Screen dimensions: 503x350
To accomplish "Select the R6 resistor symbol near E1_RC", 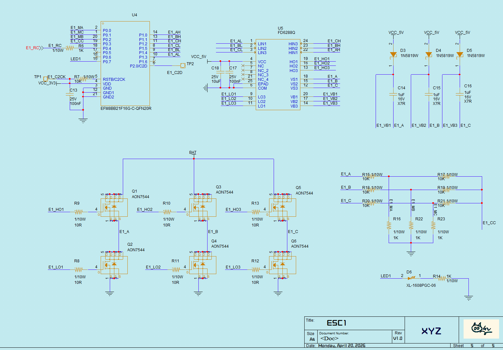I will 70,48.
